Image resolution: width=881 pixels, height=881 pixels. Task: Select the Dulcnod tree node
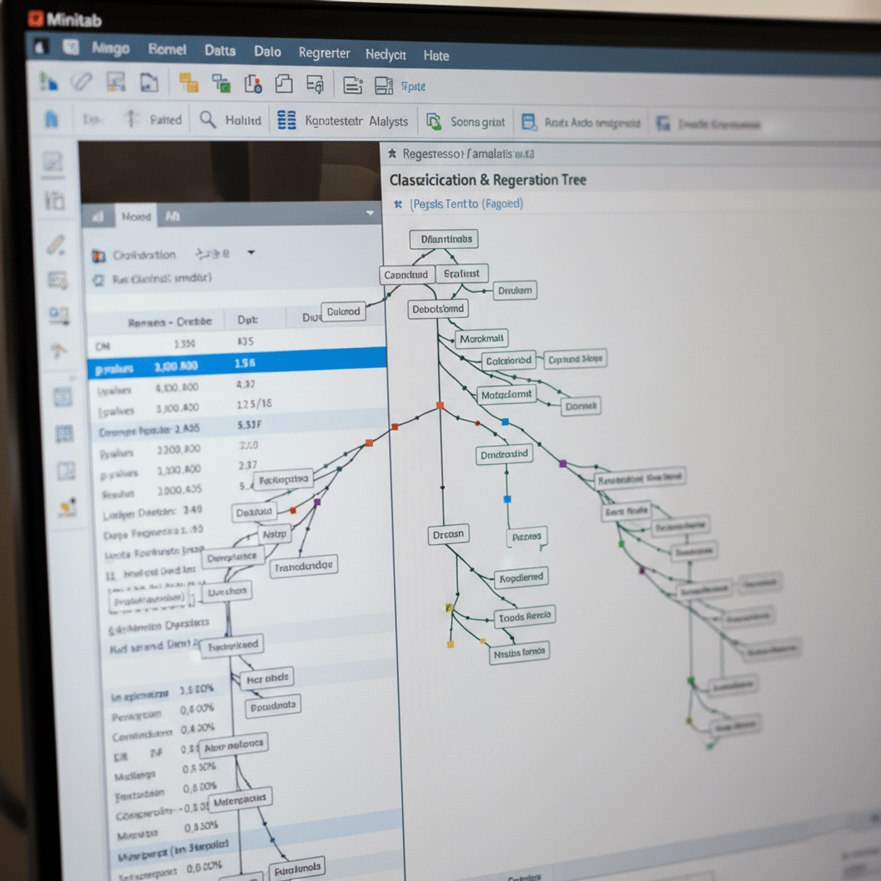[x=344, y=311]
